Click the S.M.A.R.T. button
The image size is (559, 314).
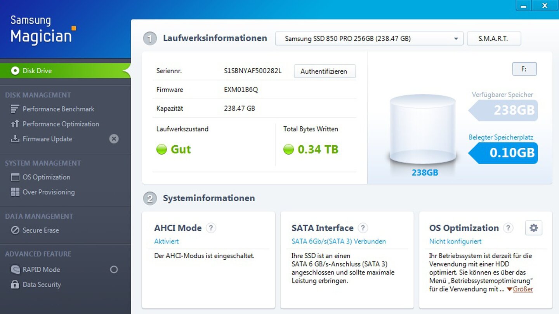(494, 39)
